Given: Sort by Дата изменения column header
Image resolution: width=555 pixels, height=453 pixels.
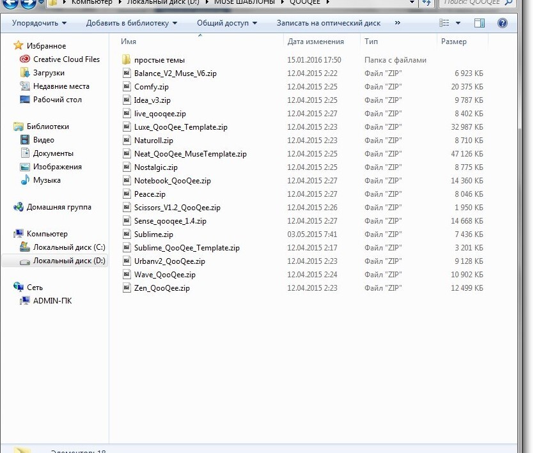Looking at the screenshot, I should (315, 42).
